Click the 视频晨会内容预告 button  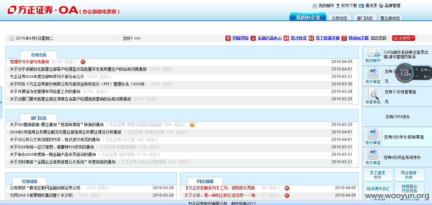point(409,188)
